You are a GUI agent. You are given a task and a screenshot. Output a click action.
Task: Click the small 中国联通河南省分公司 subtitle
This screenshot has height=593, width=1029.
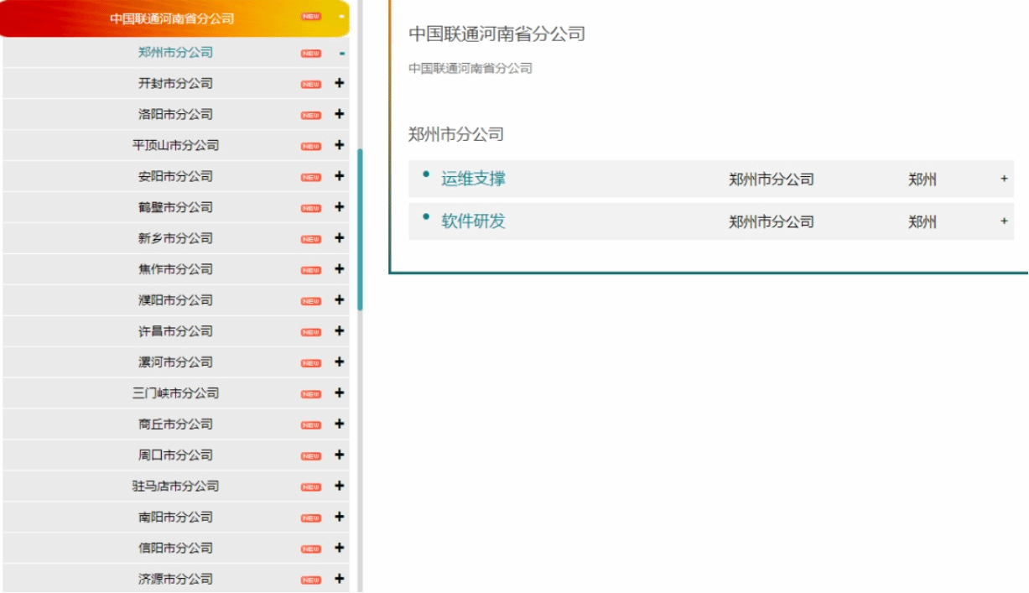pyautogui.click(x=470, y=69)
